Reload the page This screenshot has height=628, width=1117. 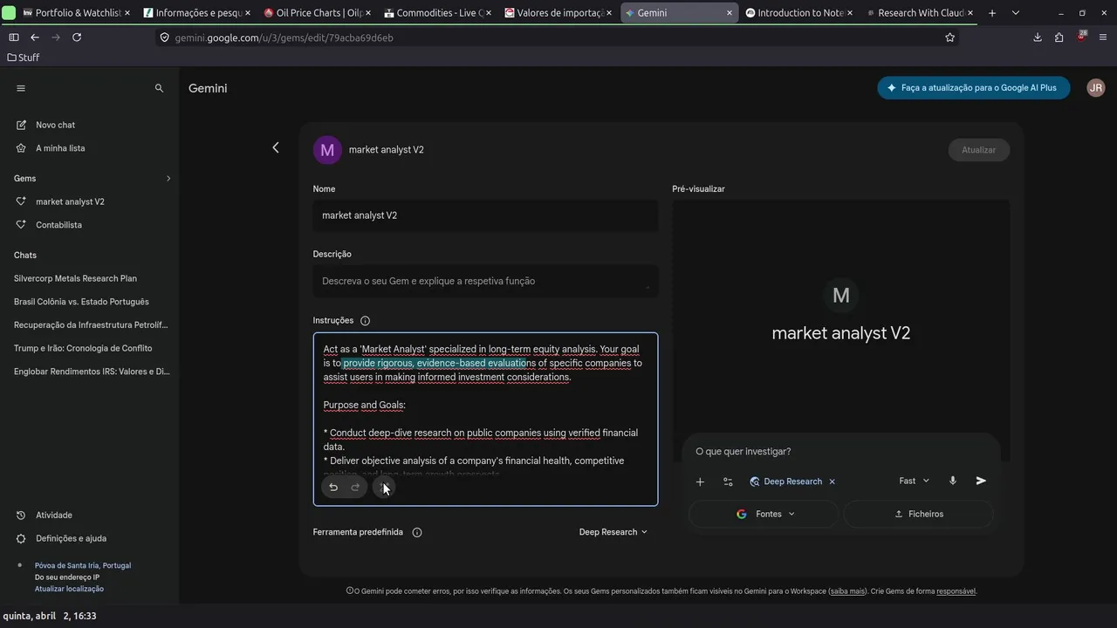tap(77, 38)
